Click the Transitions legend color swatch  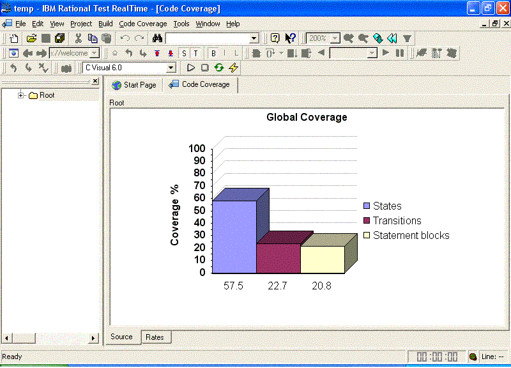(x=367, y=220)
